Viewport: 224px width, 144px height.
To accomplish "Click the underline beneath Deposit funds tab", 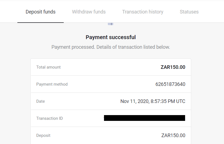I will [x=41, y=22].
